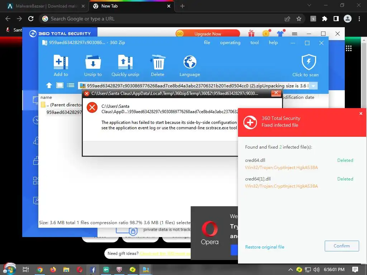Screen dimensions: 367x275
Task: Close the side-by-side error dialog
Action: click(276, 93)
